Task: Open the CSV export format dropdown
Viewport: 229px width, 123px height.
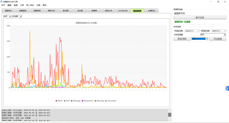Action: pyautogui.click(x=200, y=39)
